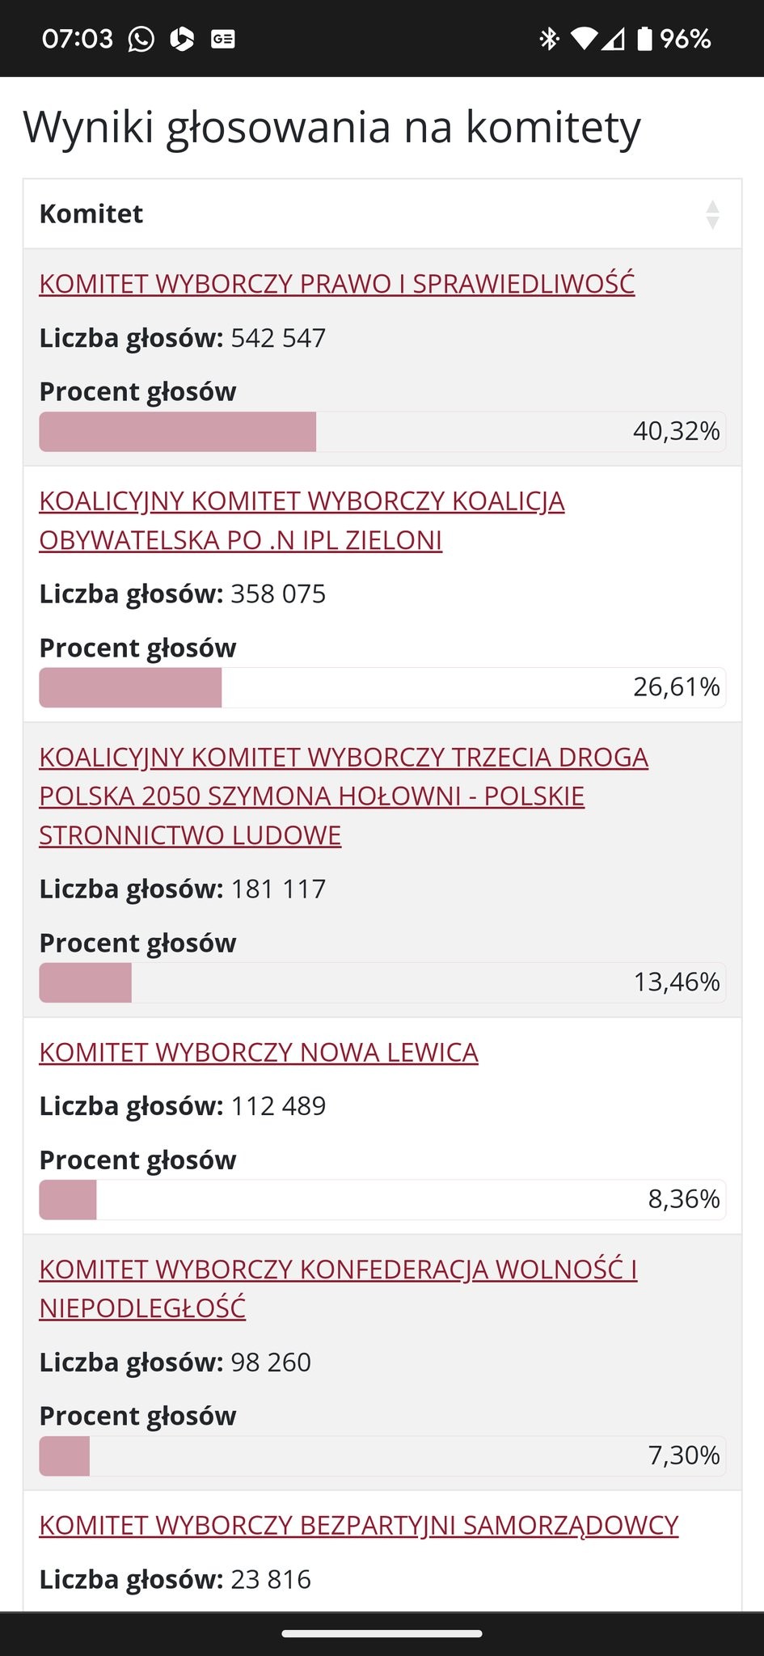This screenshot has width=764, height=1656.
Task: Tap the mobile signal strength icon
Action: point(613,39)
